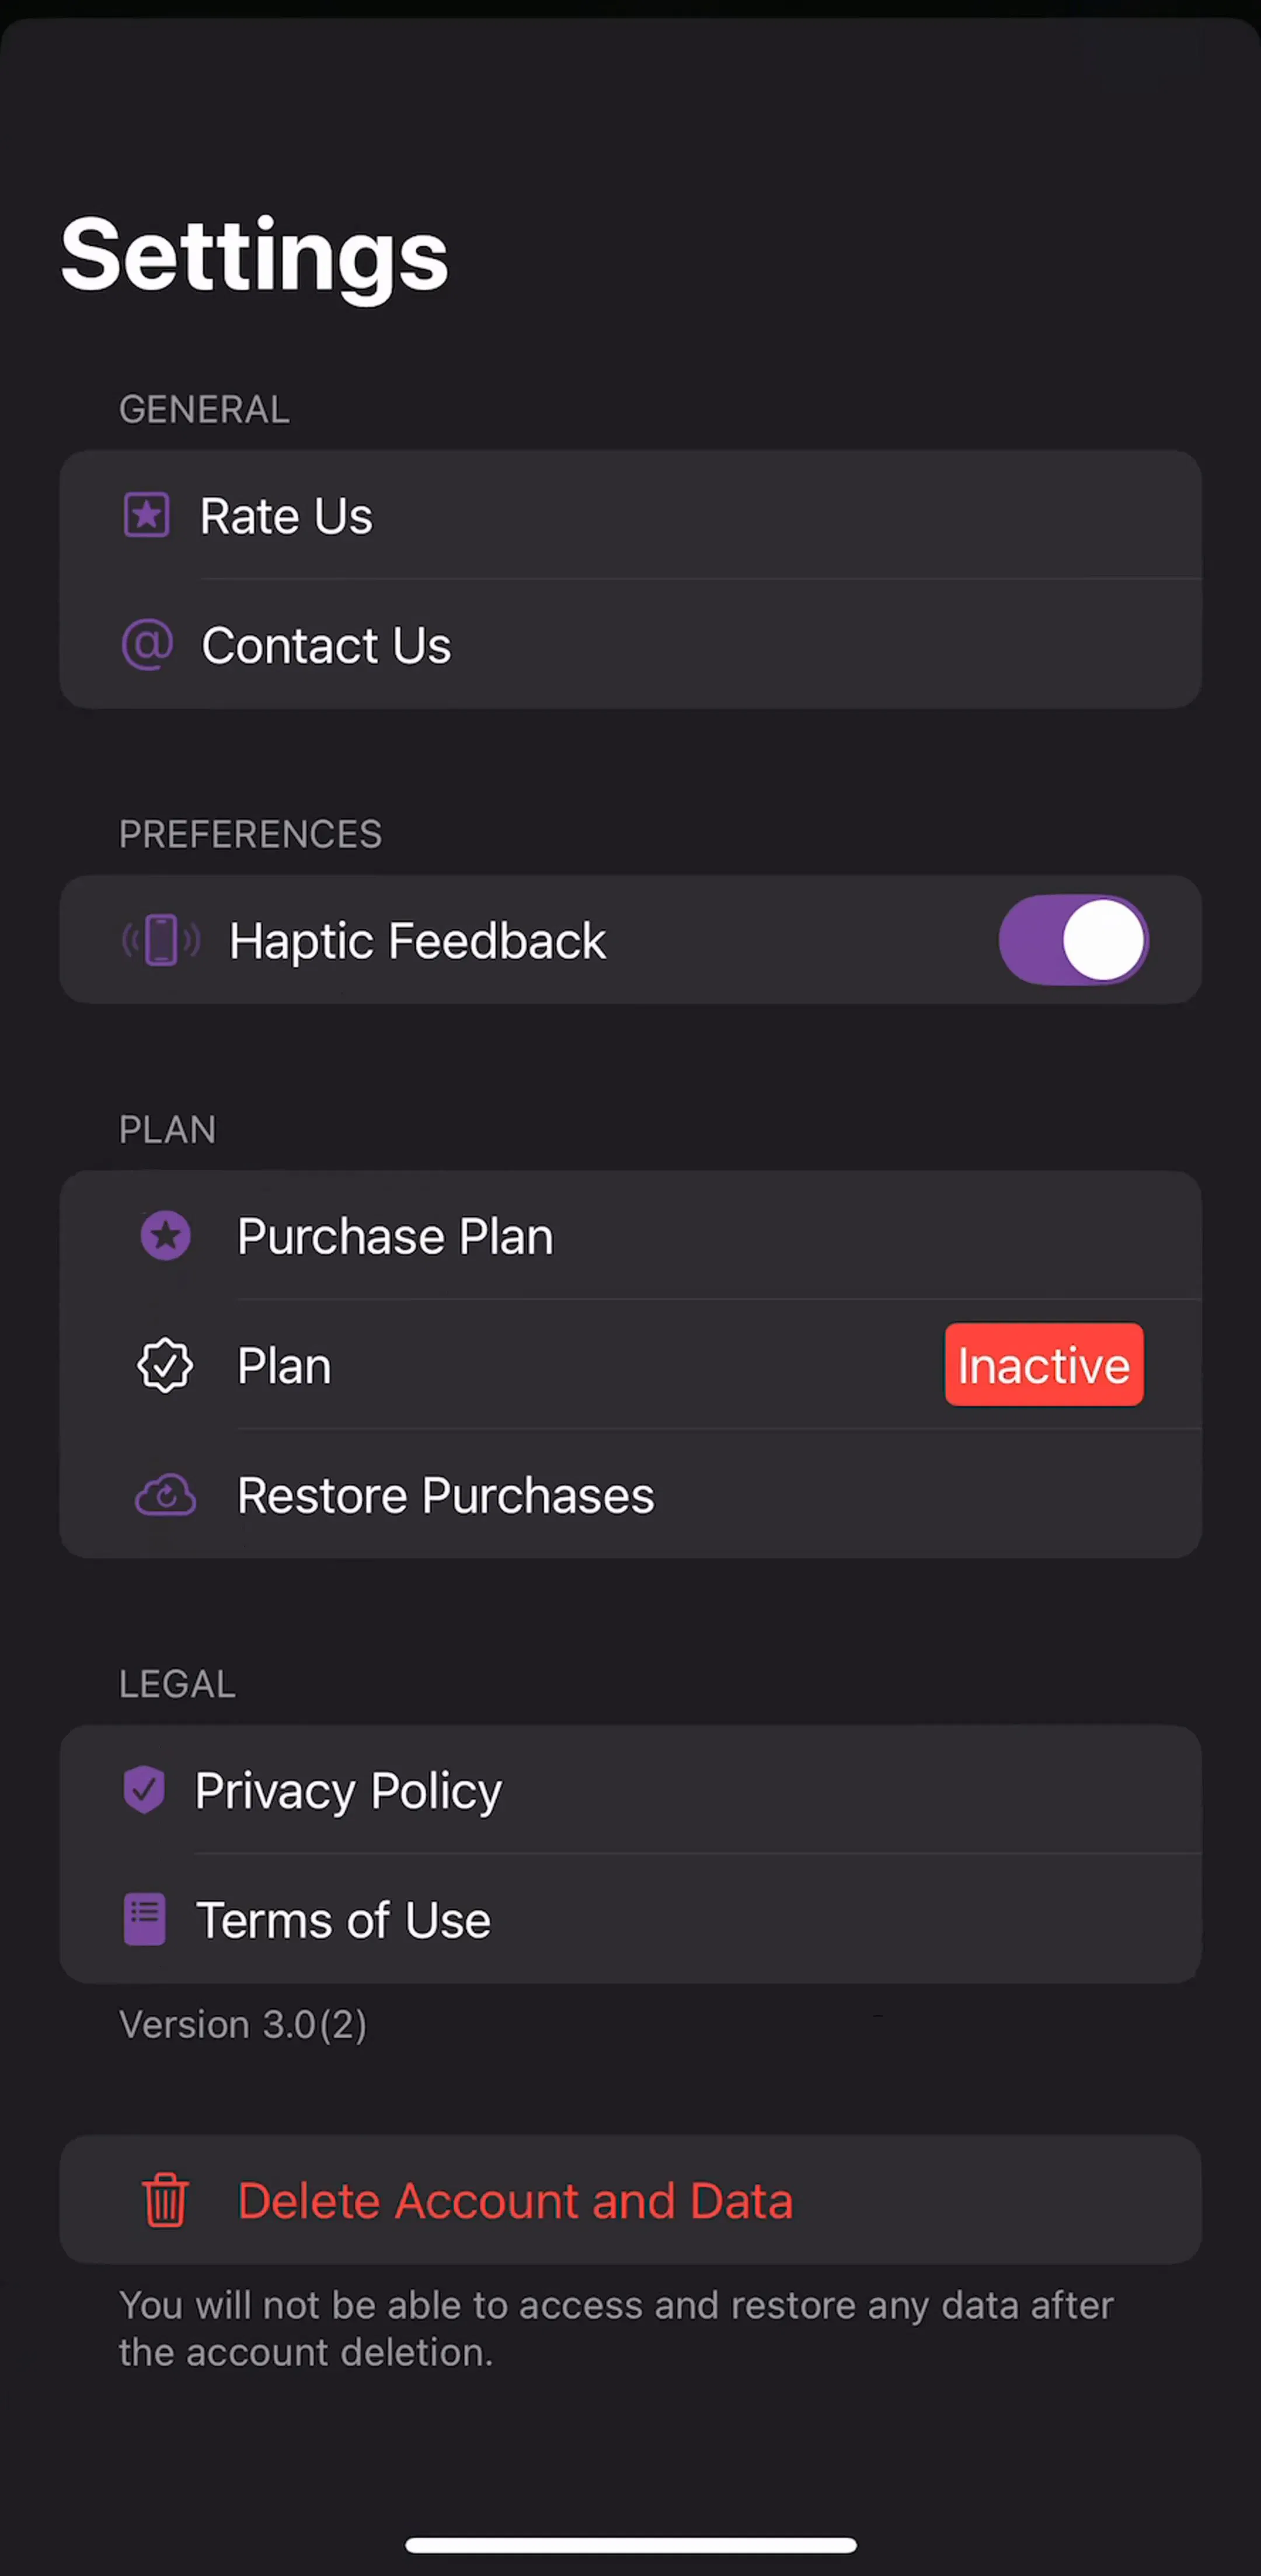Open the Rate Us option
The width and height of the screenshot is (1261, 2576).
click(630, 515)
